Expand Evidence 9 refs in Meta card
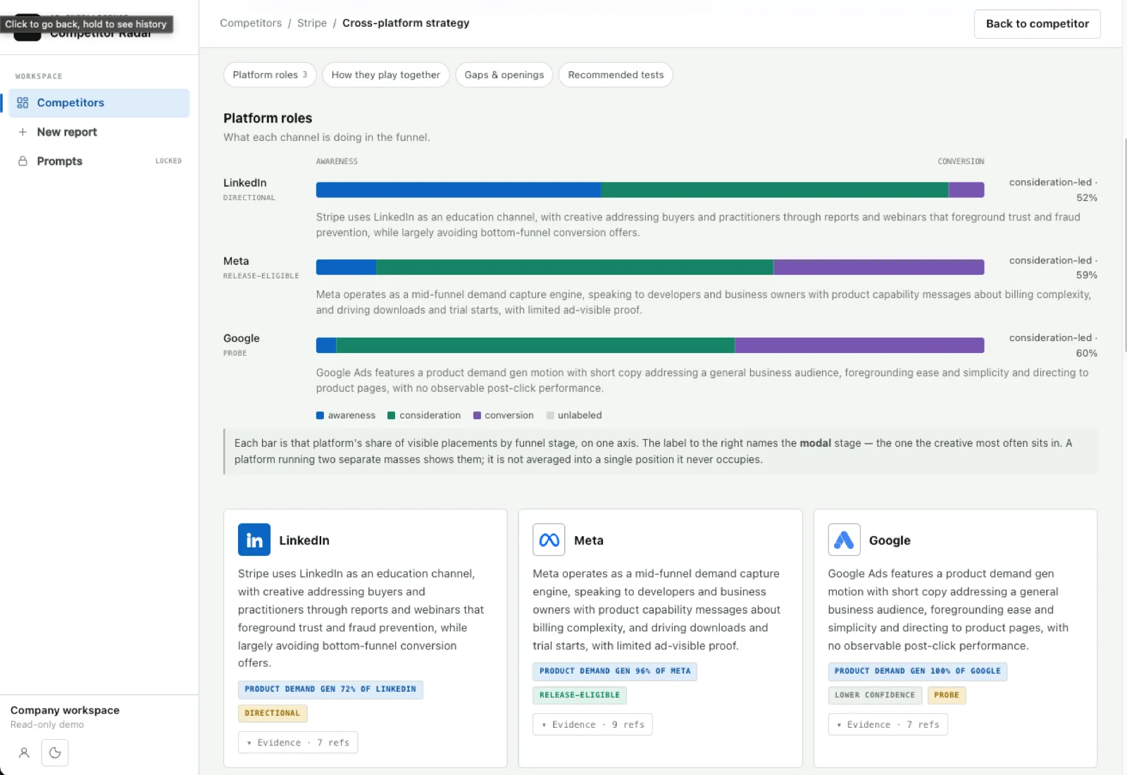 click(x=592, y=724)
